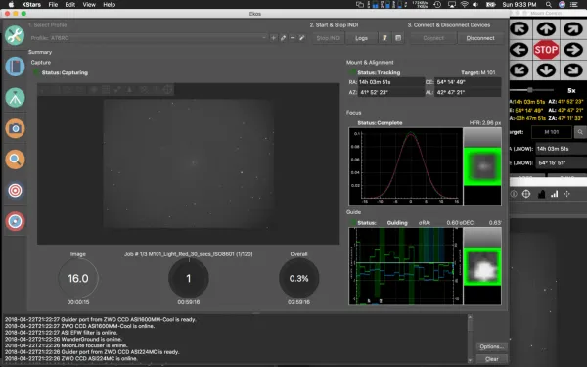Toggle the crosshair icon in preview toolbar
This screenshot has width=587, height=367.
pyautogui.click(x=167, y=89)
